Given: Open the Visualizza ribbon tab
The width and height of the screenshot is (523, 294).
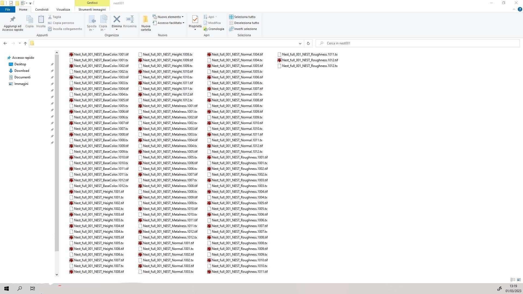Looking at the screenshot, I should [x=63, y=10].
